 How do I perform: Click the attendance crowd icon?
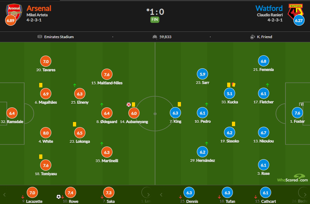[x=155, y=37]
